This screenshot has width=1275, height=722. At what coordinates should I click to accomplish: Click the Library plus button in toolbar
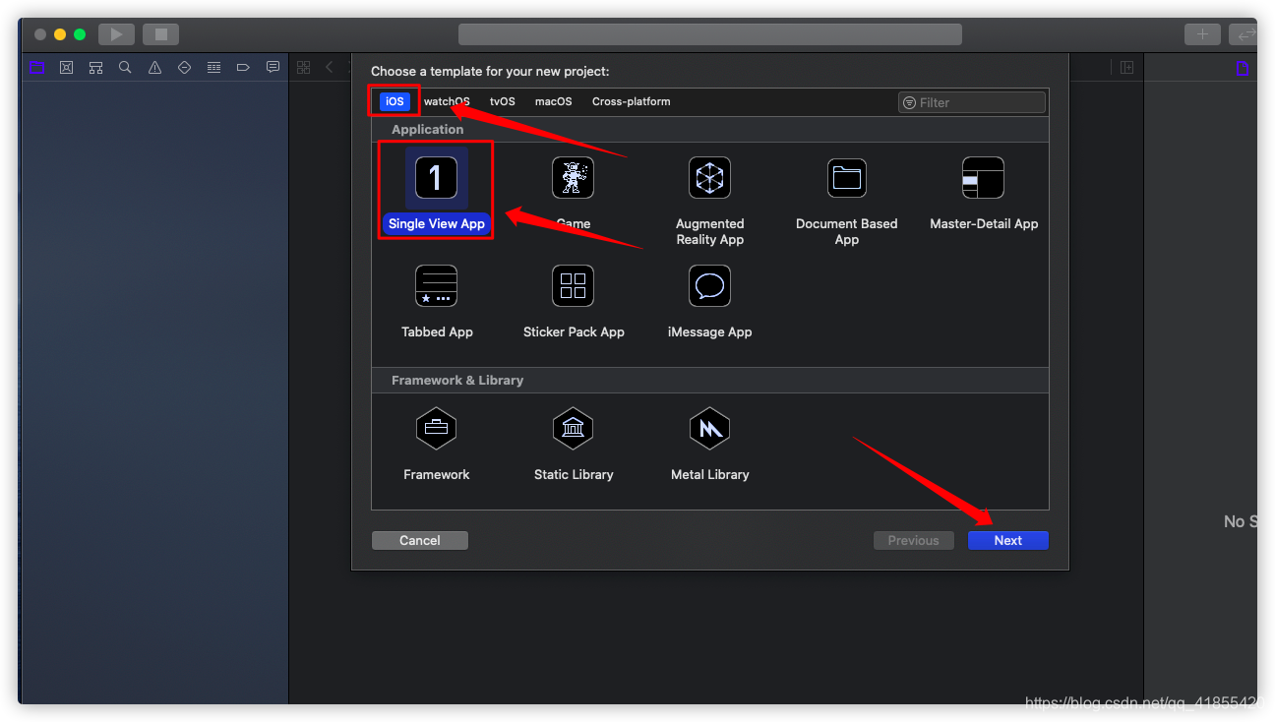click(1202, 34)
